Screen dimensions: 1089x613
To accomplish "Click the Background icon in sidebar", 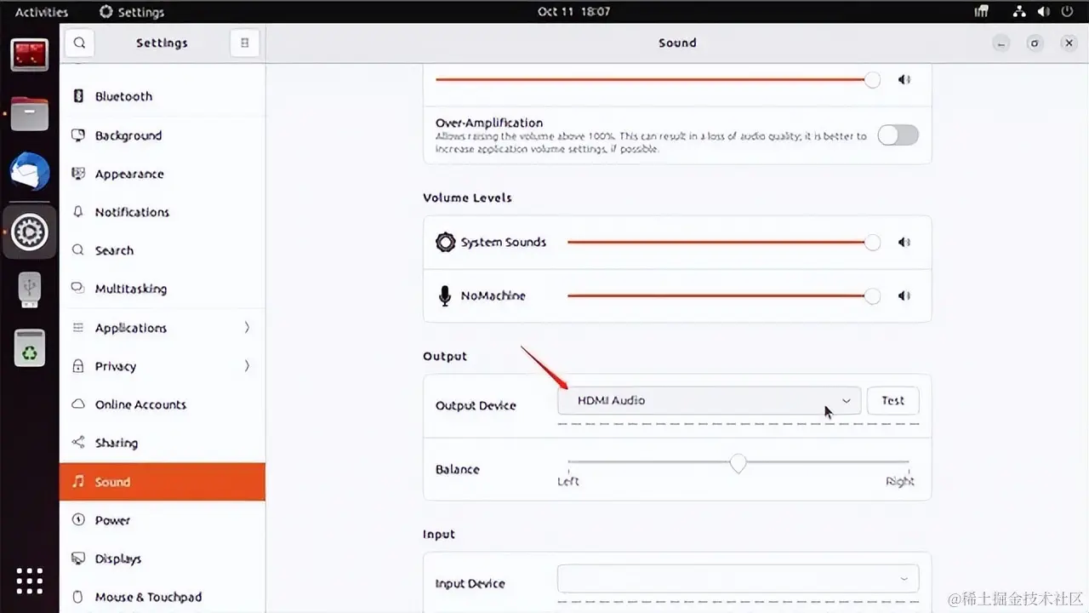I will click(78, 135).
